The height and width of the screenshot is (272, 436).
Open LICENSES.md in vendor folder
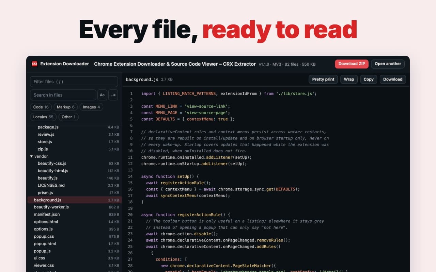point(75,185)
